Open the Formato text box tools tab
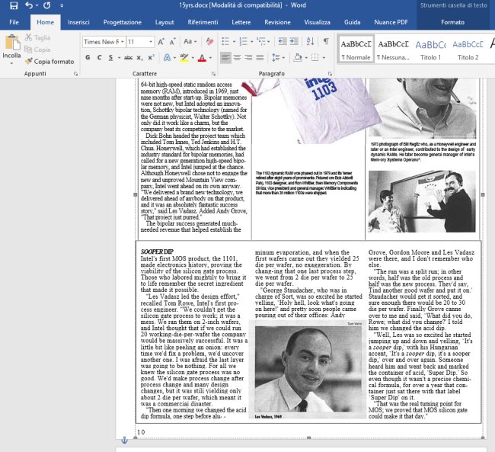The width and height of the screenshot is (495, 452). tap(452, 22)
